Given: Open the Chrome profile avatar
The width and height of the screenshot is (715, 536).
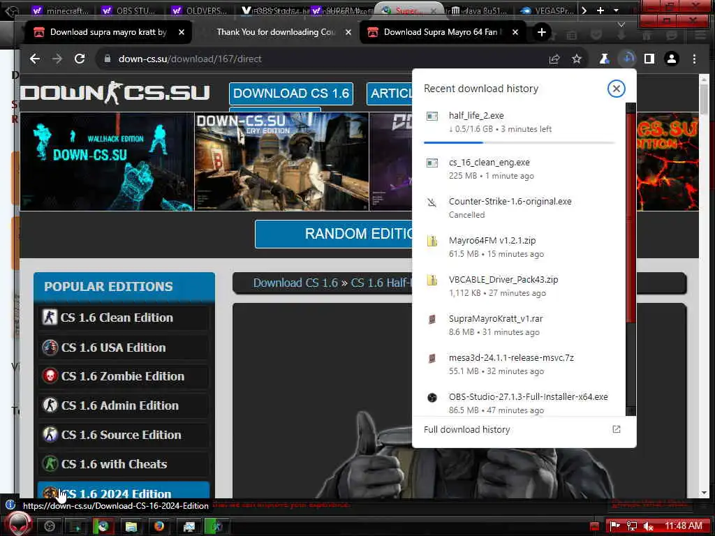Looking at the screenshot, I should coord(672,59).
